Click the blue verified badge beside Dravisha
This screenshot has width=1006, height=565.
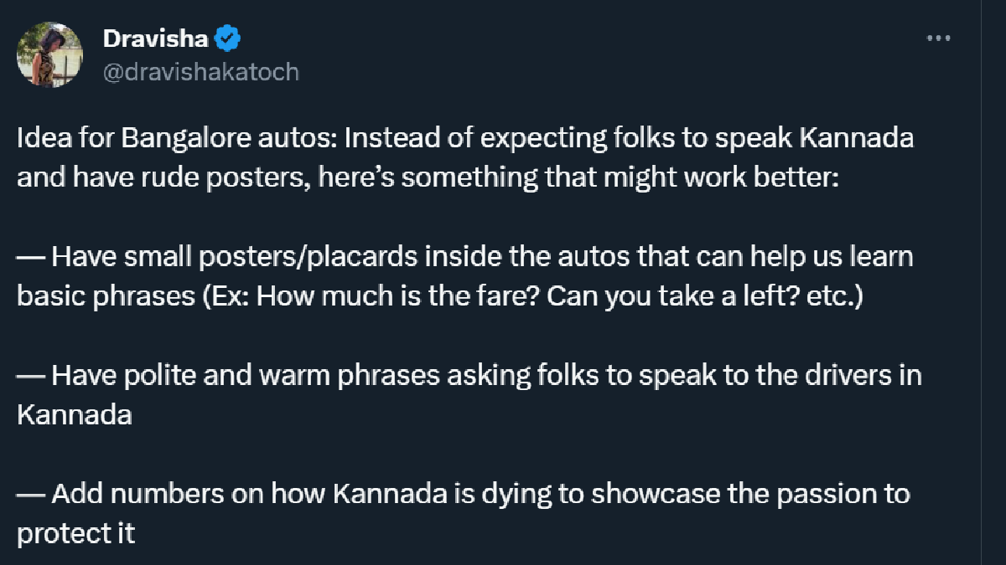228,39
